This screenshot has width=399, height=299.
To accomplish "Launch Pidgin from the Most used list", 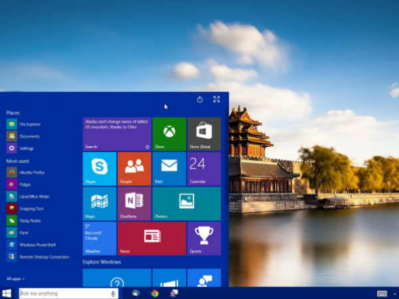I will tap(19, 184).
